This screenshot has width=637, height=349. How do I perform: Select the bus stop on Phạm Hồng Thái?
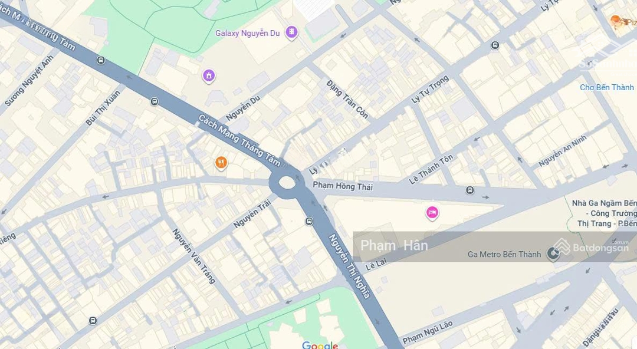click(470, 190)
